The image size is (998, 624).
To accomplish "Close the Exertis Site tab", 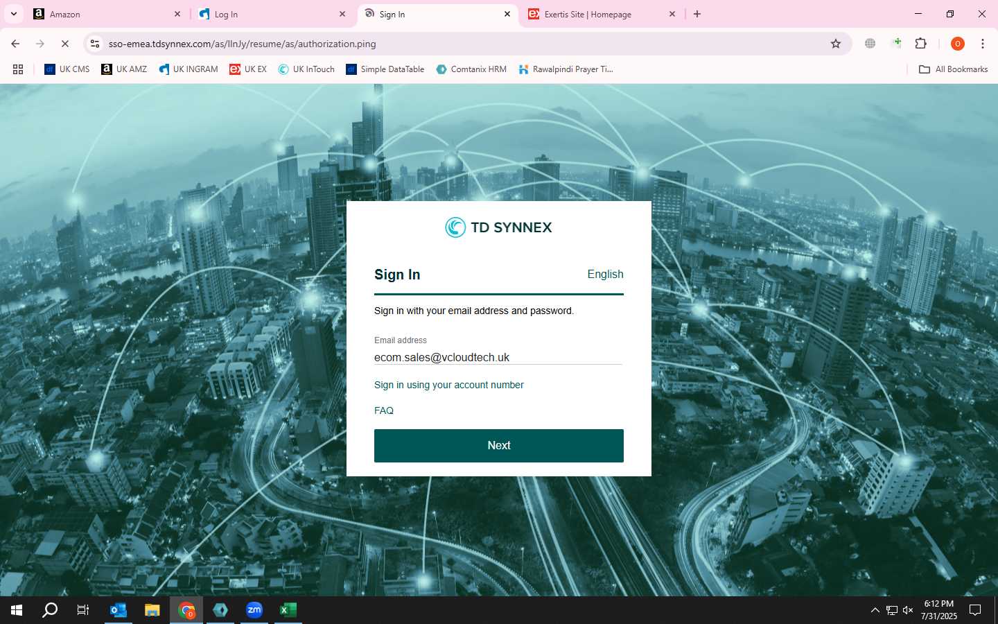I will point(672,14).
